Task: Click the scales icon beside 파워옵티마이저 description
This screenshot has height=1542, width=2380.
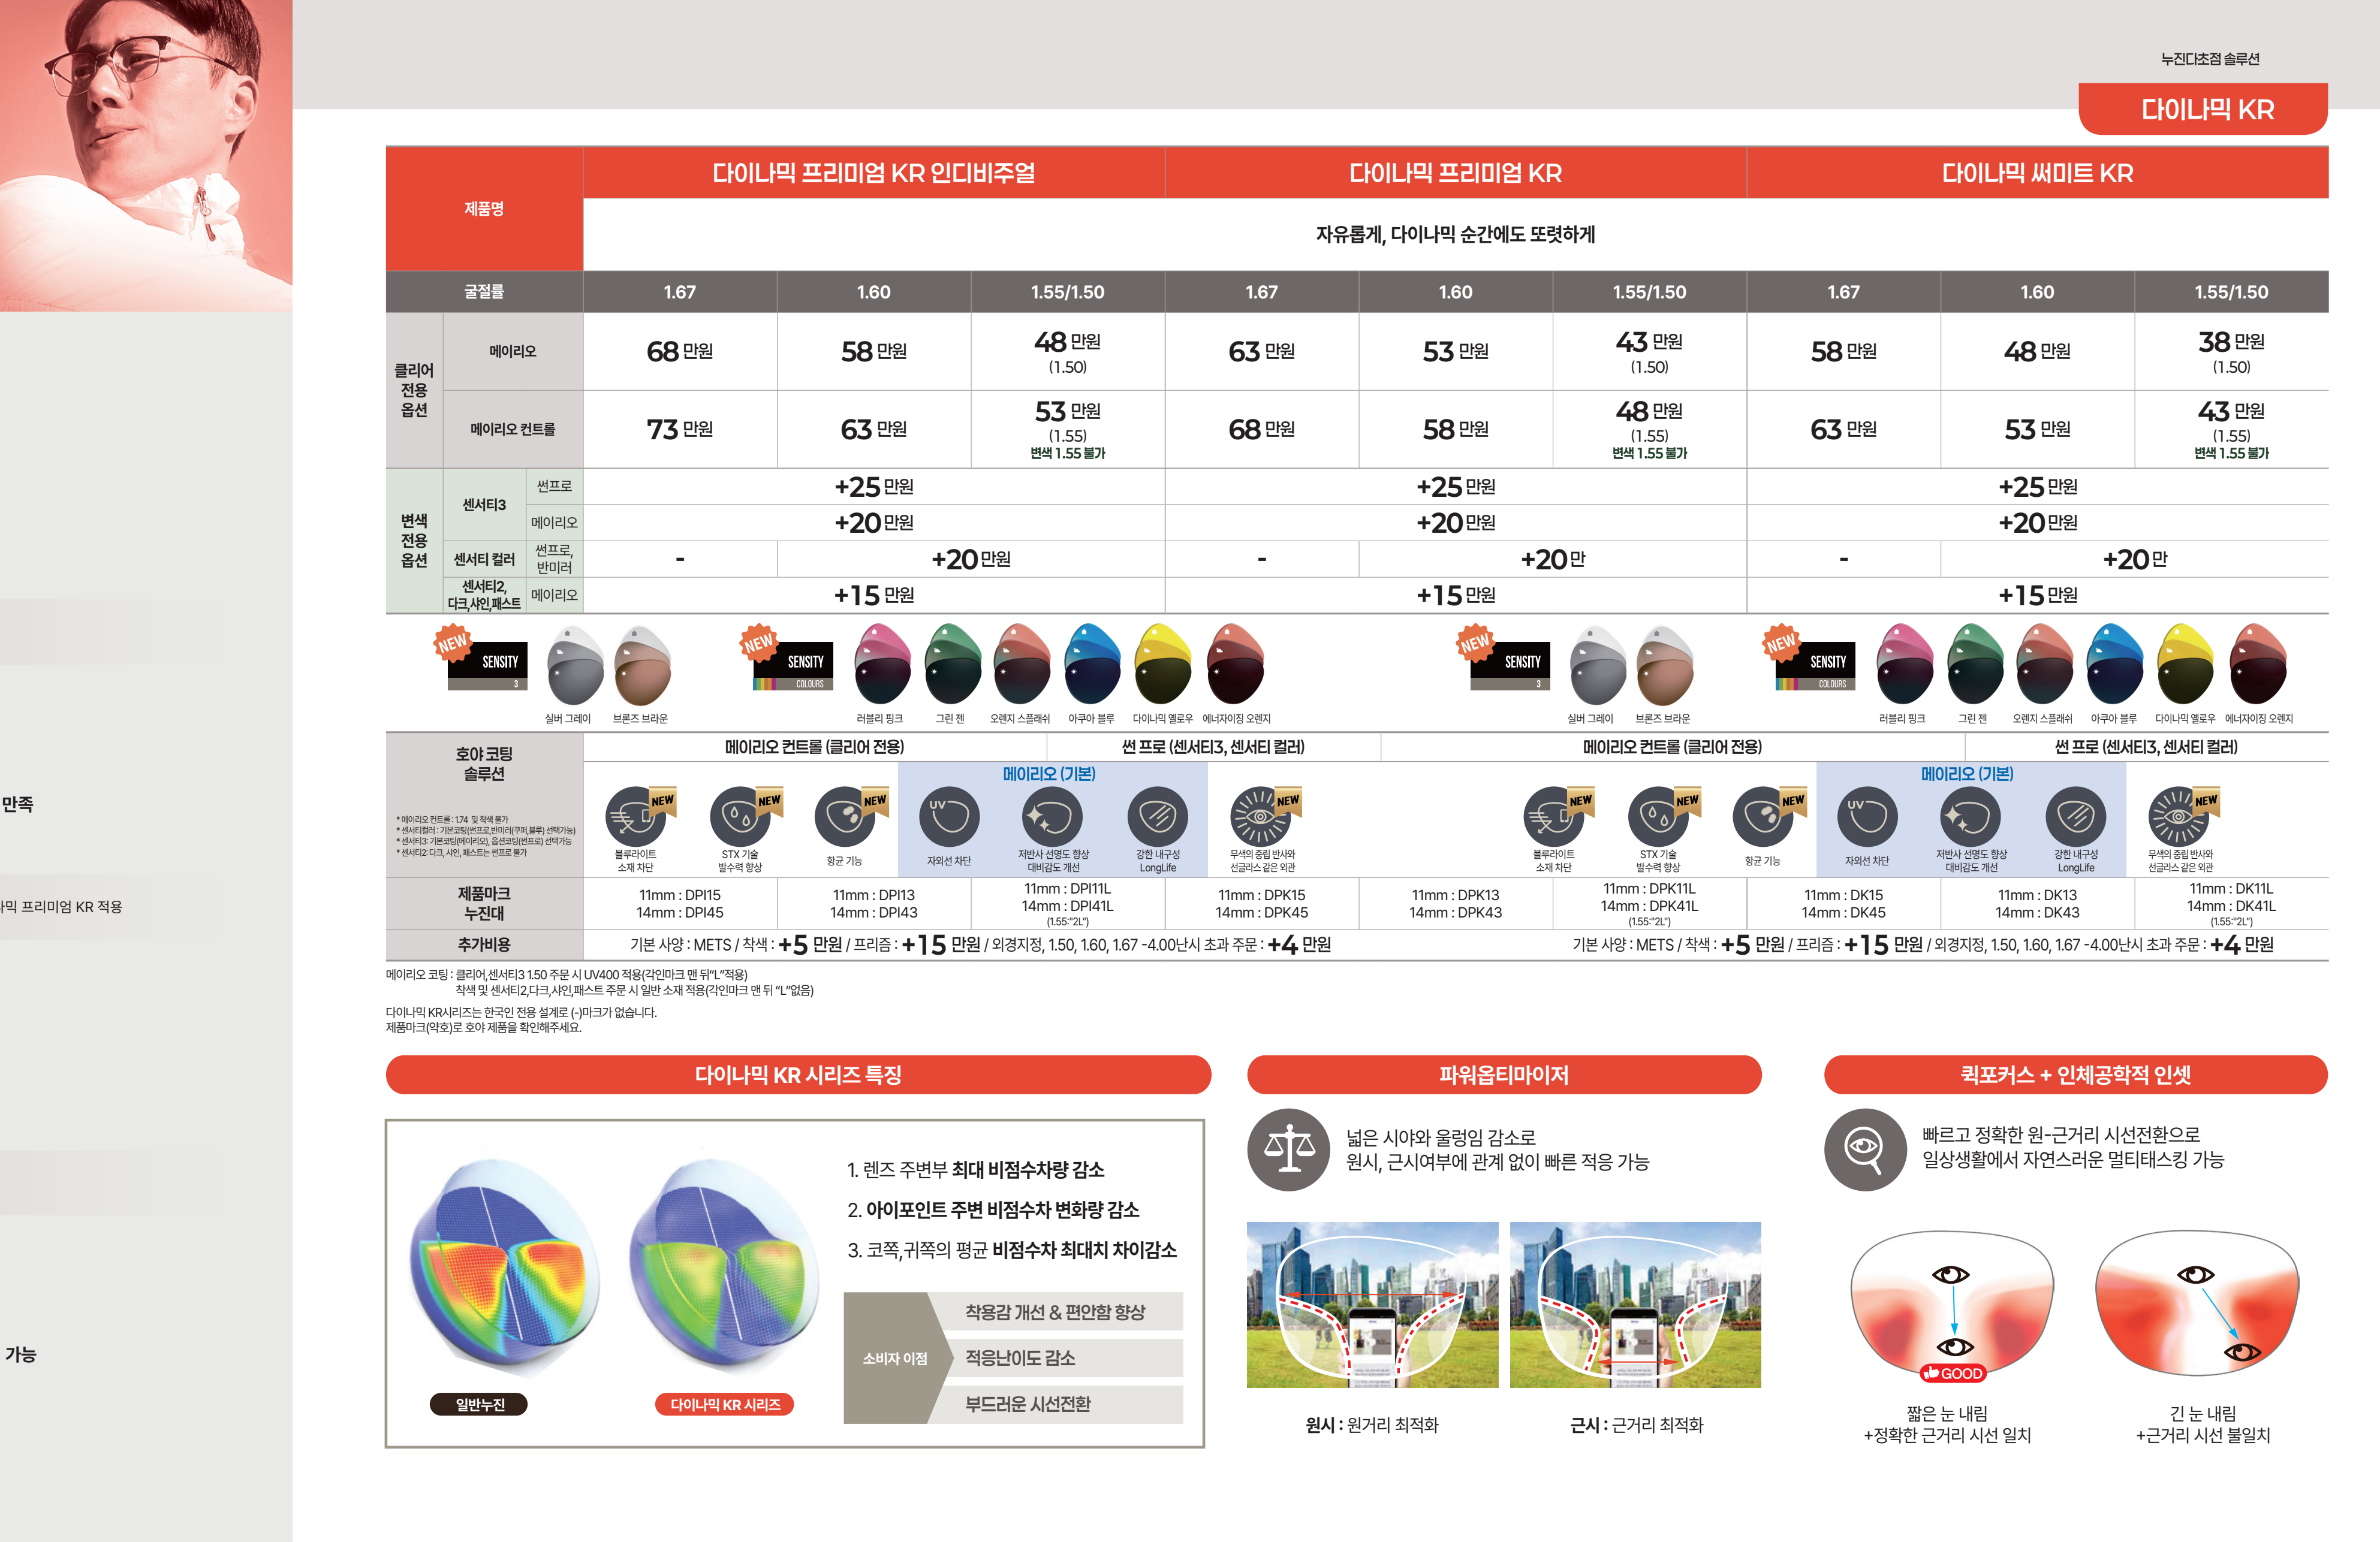Action: (1289, 1149)
